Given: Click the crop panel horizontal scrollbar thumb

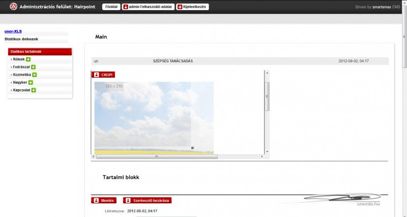Looking at the screenshot, I should 157,157.
